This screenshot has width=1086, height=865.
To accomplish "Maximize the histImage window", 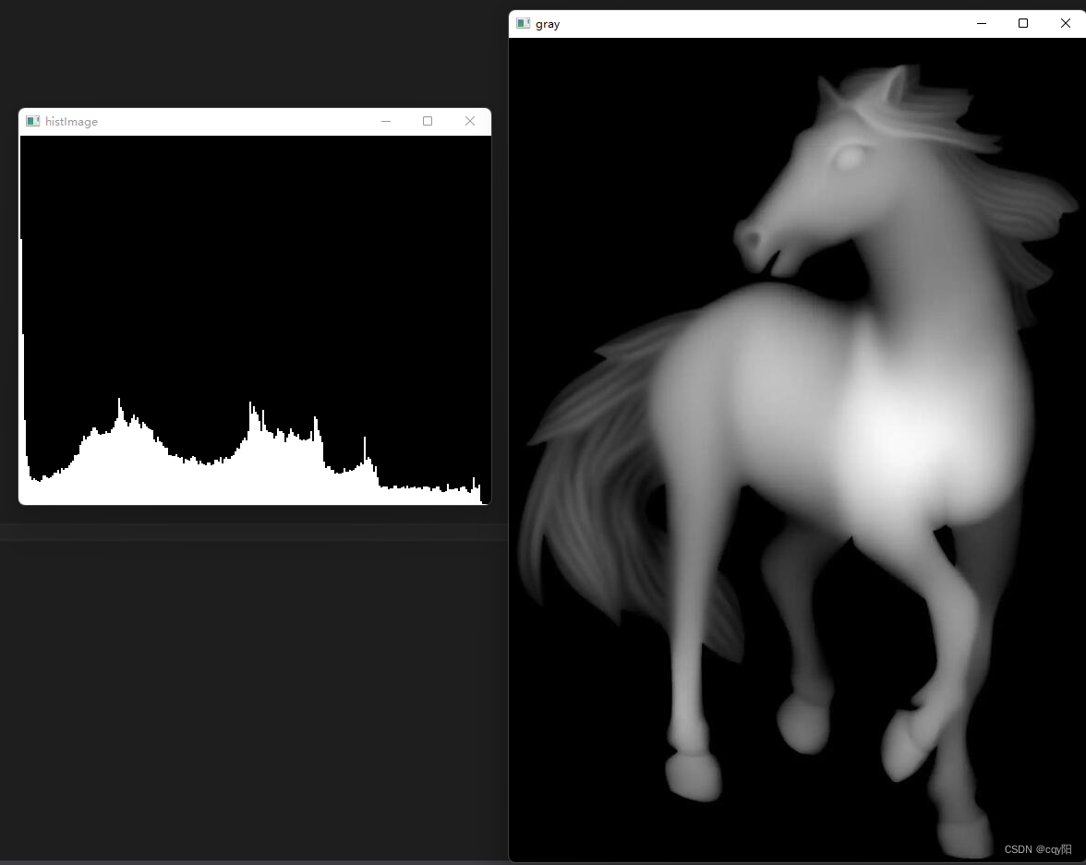I will click(428, 121).
